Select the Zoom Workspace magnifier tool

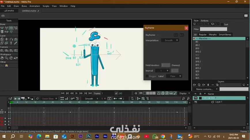6,58
